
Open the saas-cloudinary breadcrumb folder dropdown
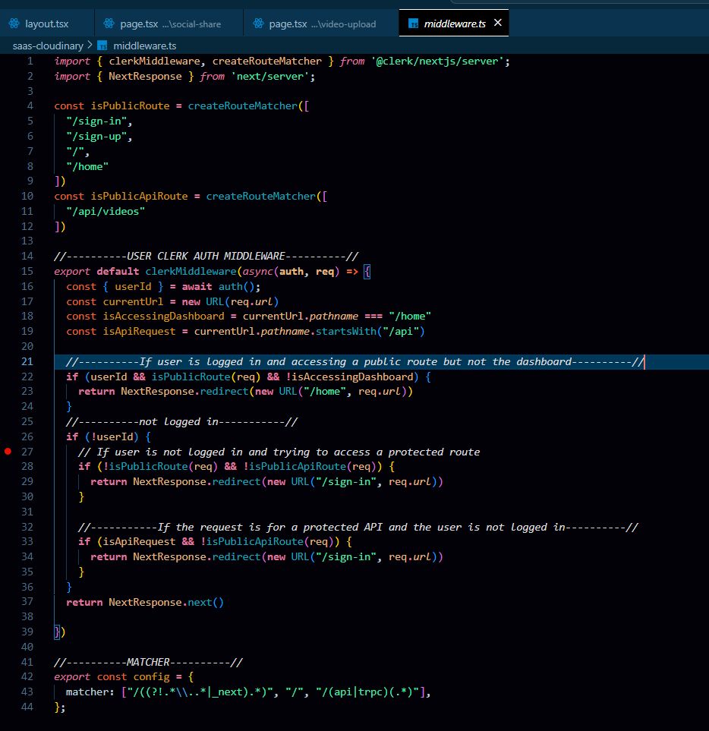point(48,46)
